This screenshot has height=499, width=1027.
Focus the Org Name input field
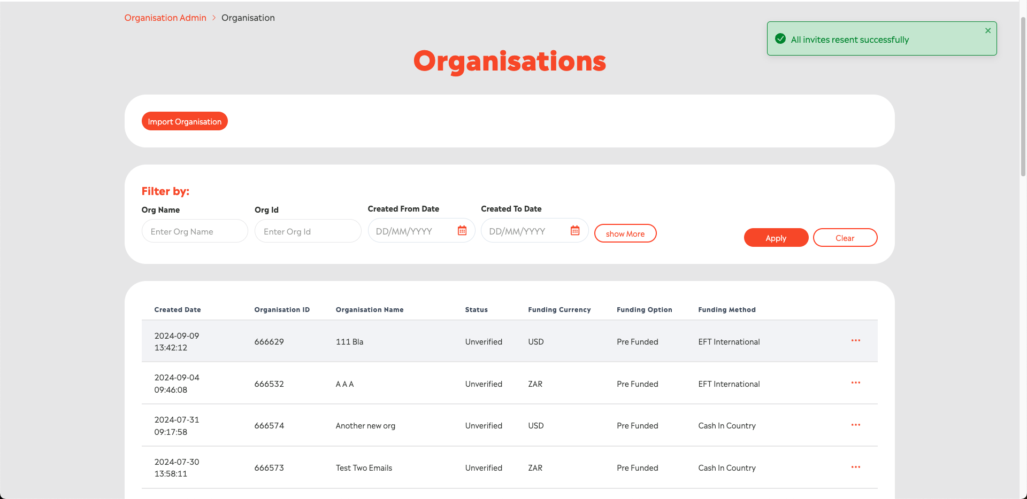coord(195,231)
